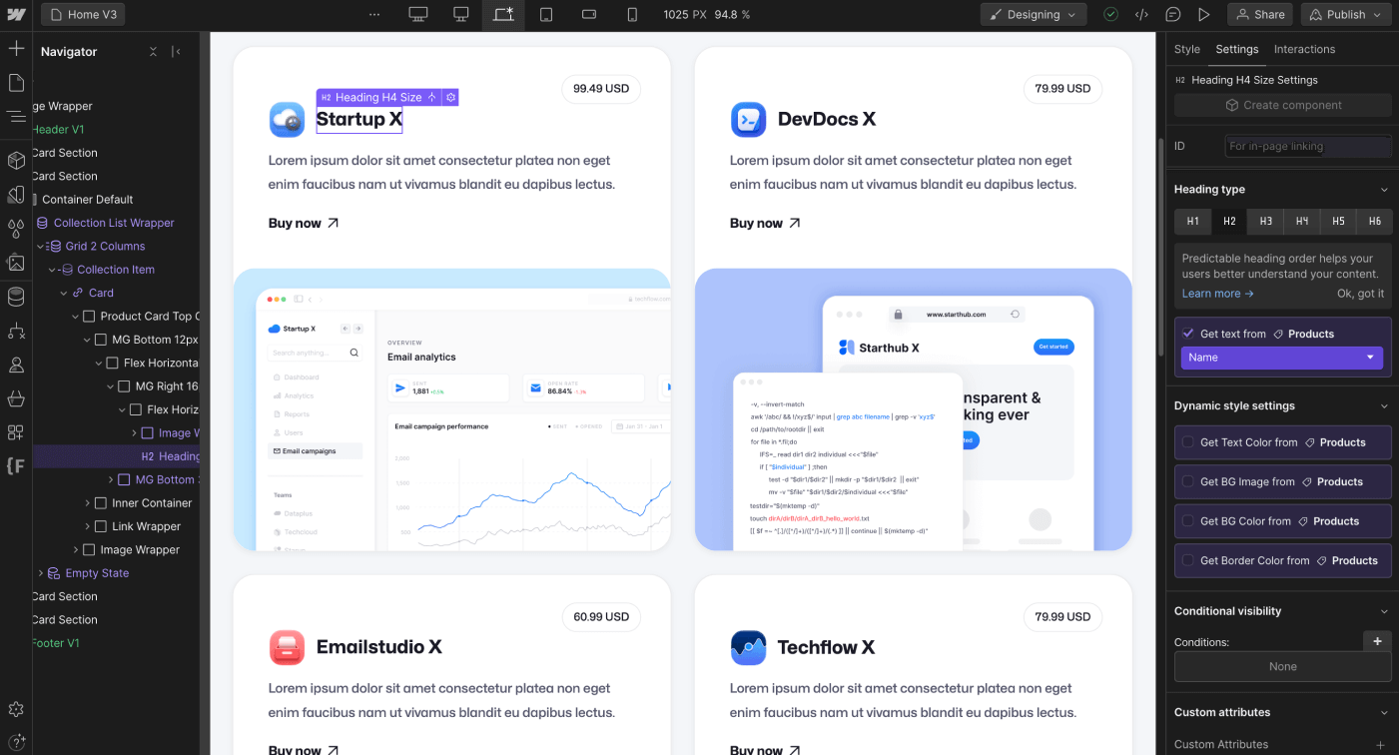Set heading type to H6
The width and height of the screenshot is (1399, 755).
[1375, 222]
